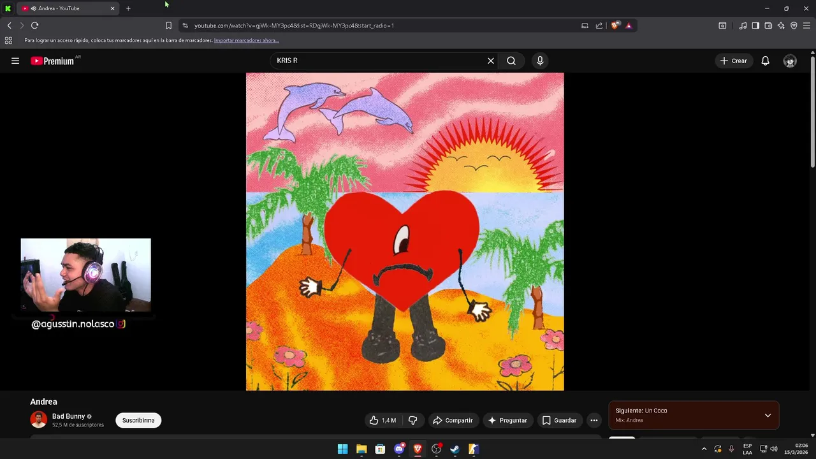Open YouTube notifications bell
Screen dimensions: 816x459
[x=765, y=61]
